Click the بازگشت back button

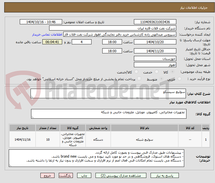66,175
